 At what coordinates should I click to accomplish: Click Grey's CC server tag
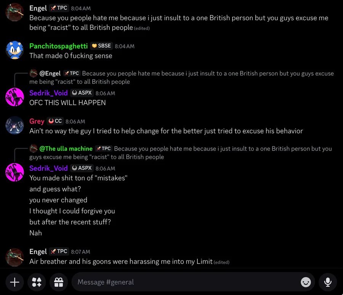point(55,121)
